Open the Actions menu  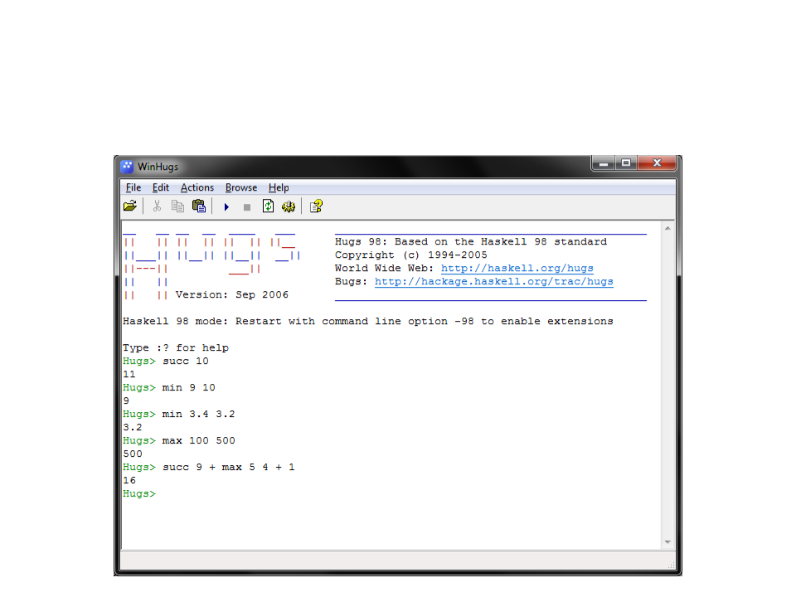pyautogui.click(x=197, y=187)
